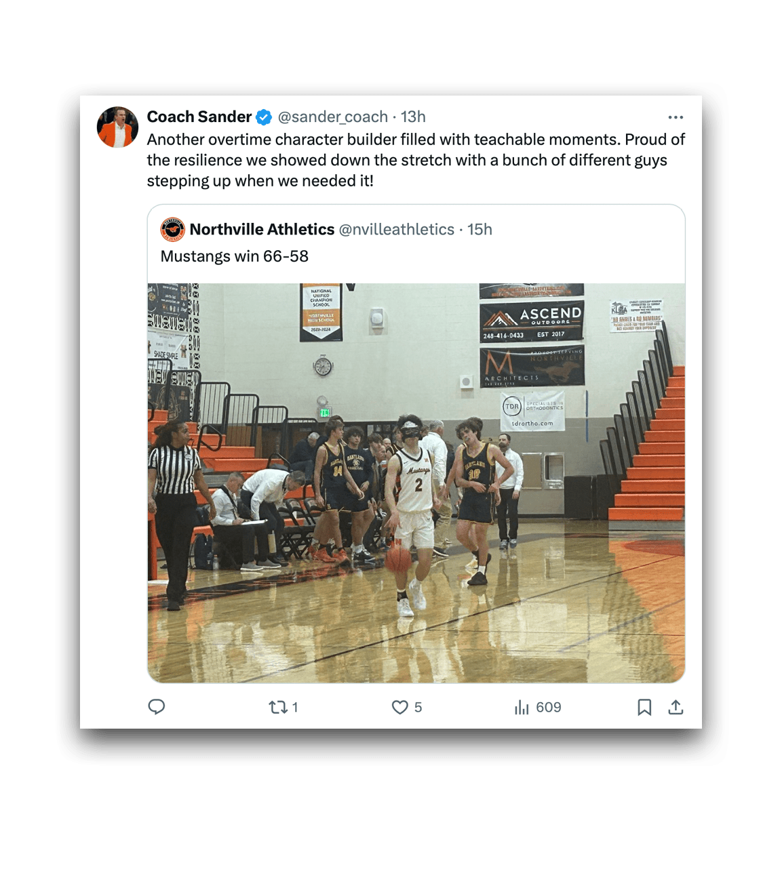Open the reply comment bubble icon
782x873 pixels.
pyautogui.click(x=157, y=707)
